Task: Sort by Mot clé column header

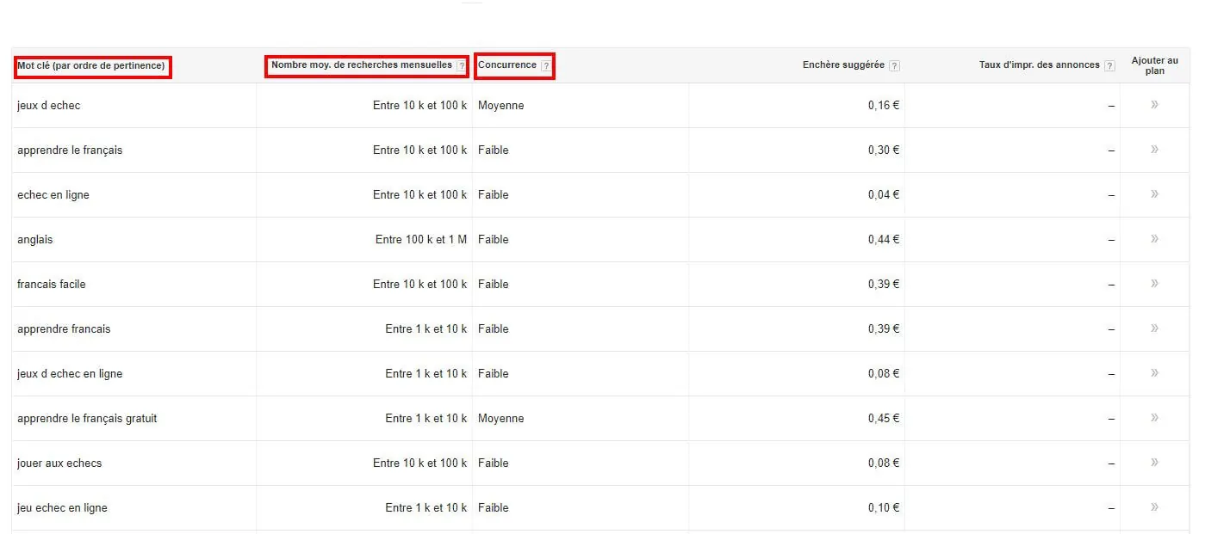Action: coord(91,66)
